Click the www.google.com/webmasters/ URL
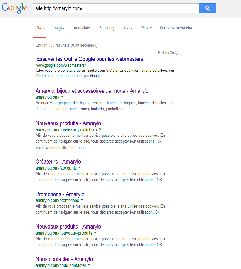The image size is (241, 269). click(61, 65)
